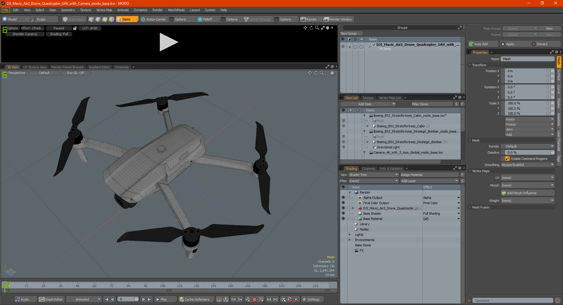Select the Polygons selection mode icon

(x=105, y=19)
